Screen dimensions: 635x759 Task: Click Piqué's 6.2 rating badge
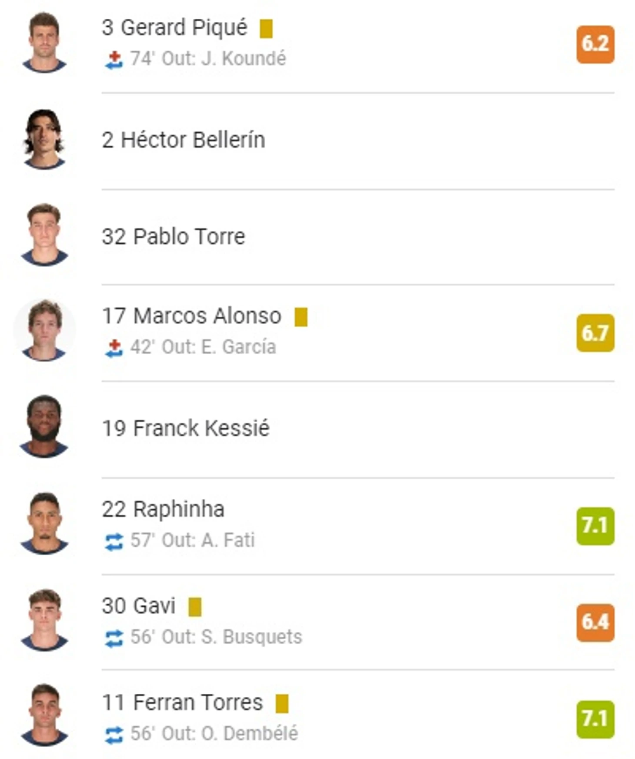click(x=595, y=44)
